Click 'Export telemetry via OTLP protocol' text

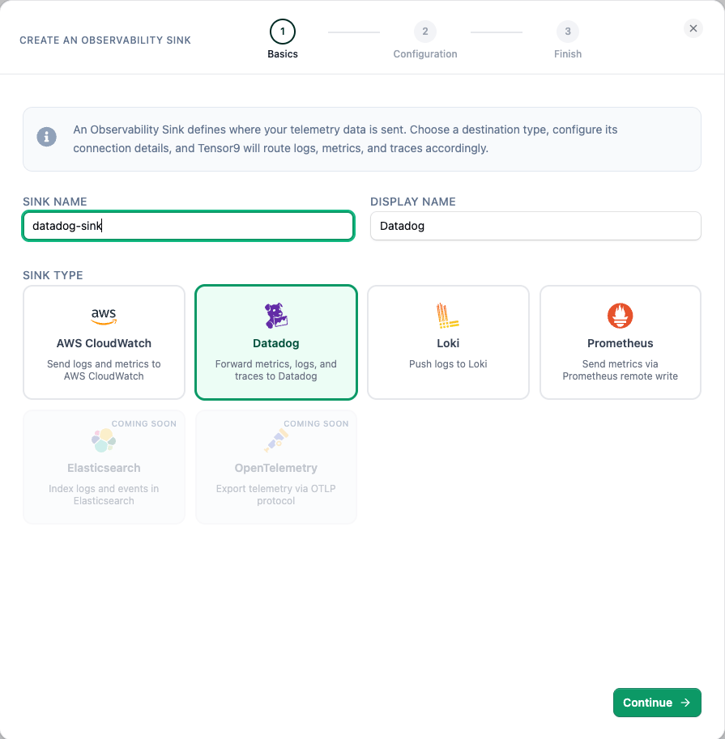click(x=276, y=495)
